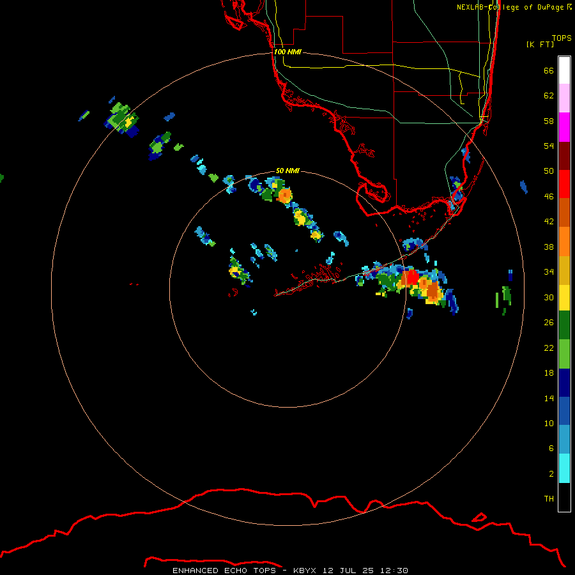Click the legend value 10

point(549,423)
